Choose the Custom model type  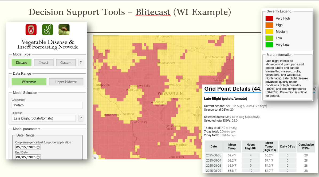coord(66,63)
